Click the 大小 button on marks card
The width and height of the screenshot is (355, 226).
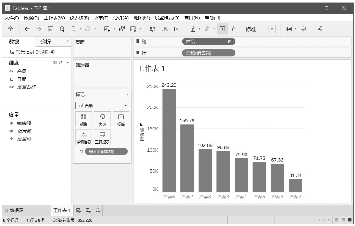(x=102, y=119)
